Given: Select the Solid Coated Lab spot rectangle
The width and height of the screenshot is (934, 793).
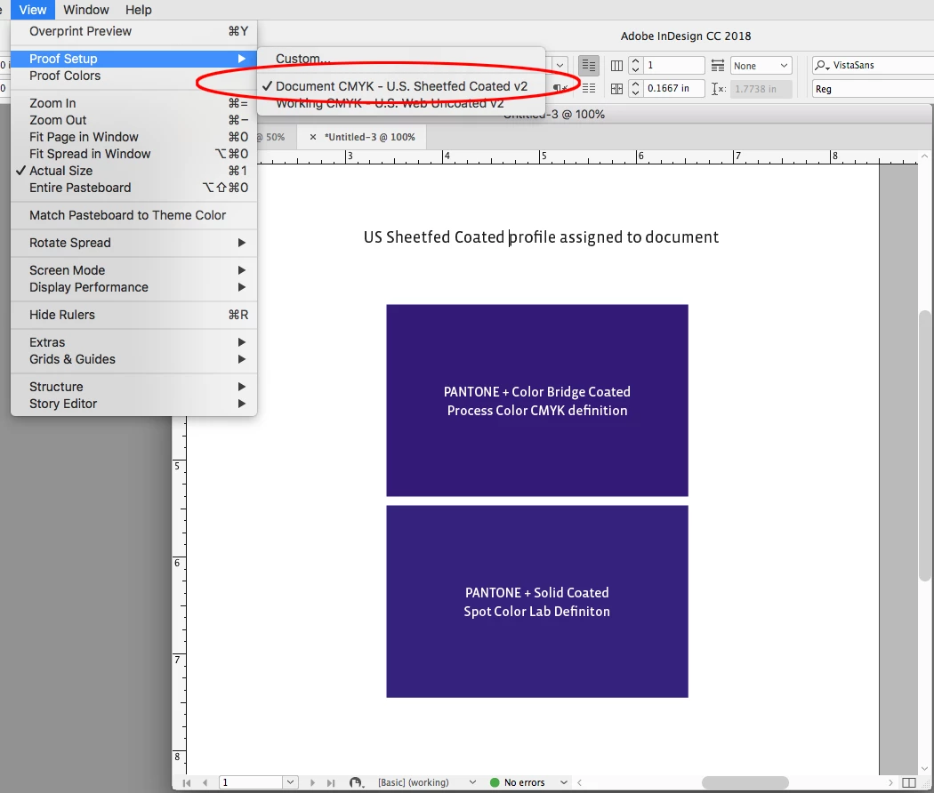Looking at the screenshot, I should [x=537, y=602].
